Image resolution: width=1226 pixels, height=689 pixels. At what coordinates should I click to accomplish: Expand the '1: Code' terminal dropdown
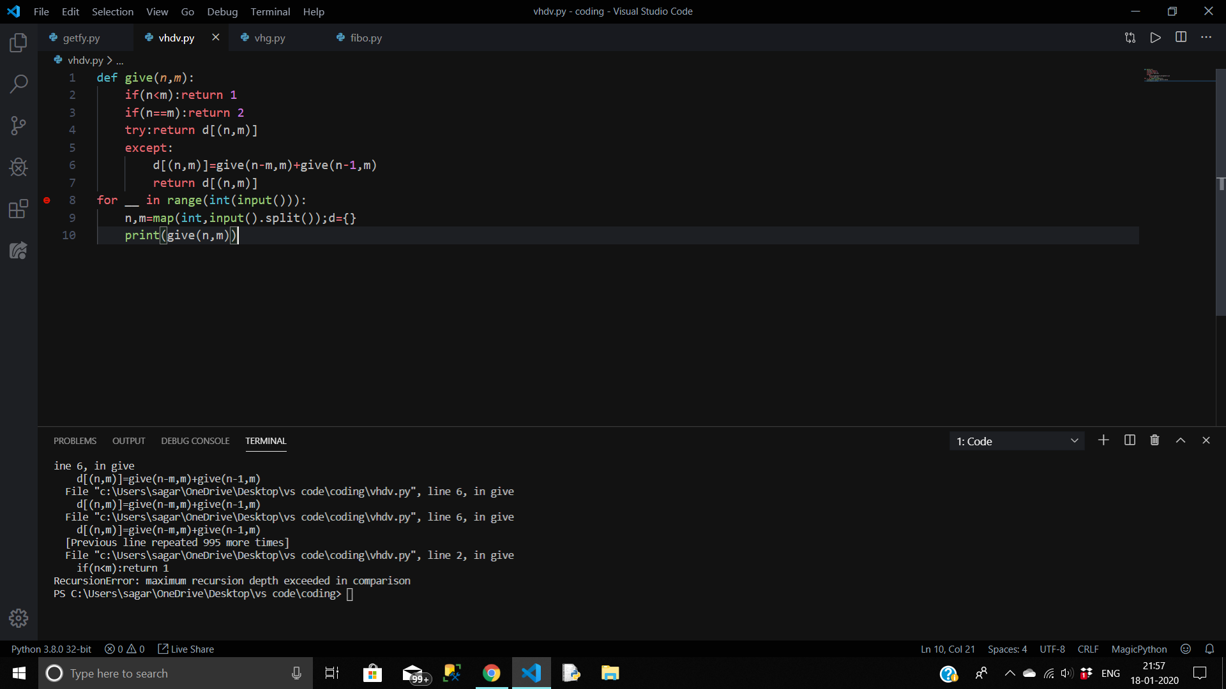click(1017, 441)
